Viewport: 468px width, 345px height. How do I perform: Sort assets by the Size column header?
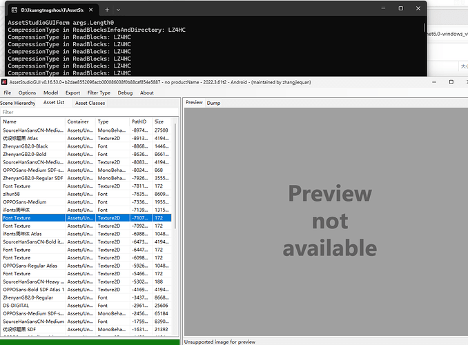[x=161, y=121]
